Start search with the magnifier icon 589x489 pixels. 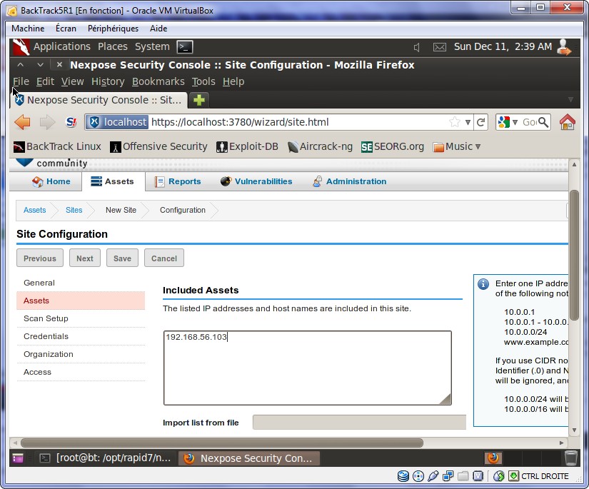[x=543, y=122]
